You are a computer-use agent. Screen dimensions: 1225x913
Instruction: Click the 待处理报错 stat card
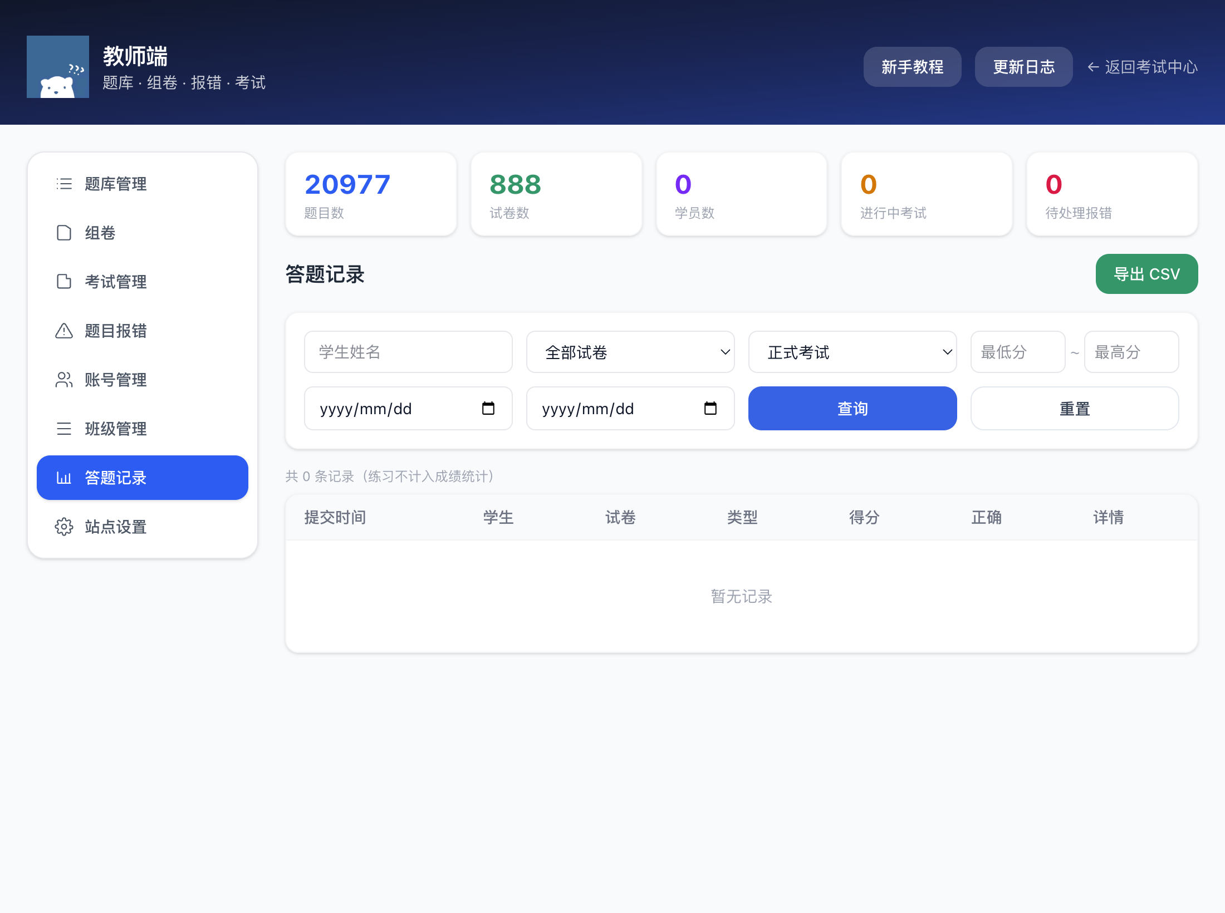pos(1112,194)
